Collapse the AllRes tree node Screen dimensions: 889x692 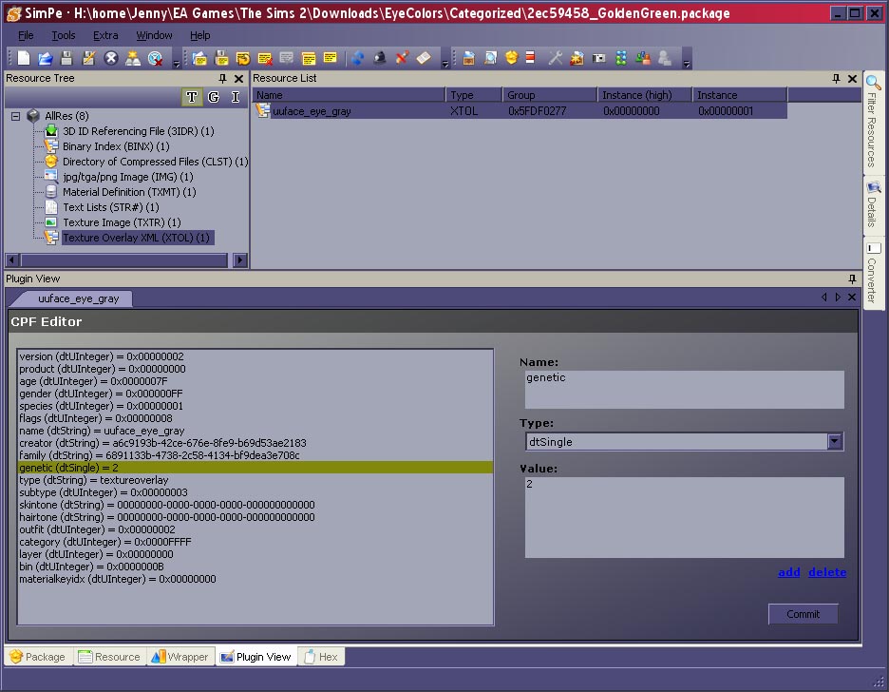pos(16,116)
